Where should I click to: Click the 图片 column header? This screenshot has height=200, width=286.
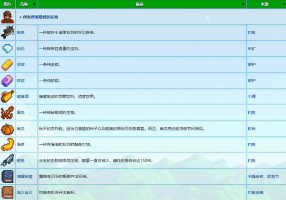[8, 4]
